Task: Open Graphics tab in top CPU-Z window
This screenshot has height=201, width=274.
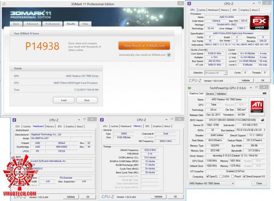Action: coord(244,10)
